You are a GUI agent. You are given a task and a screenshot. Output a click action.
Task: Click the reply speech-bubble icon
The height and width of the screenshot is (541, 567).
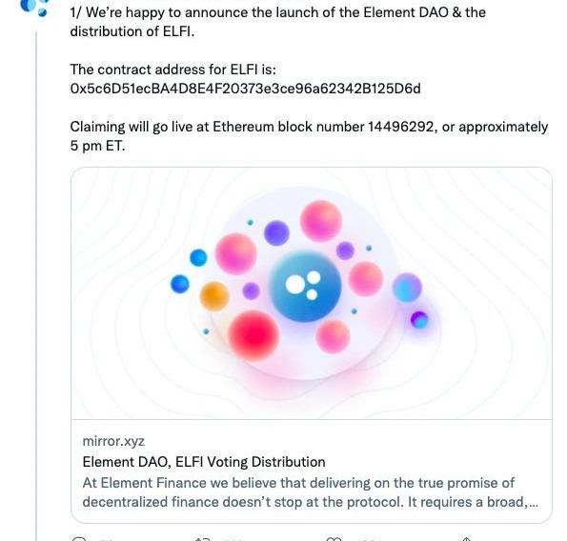click(79, 539)
